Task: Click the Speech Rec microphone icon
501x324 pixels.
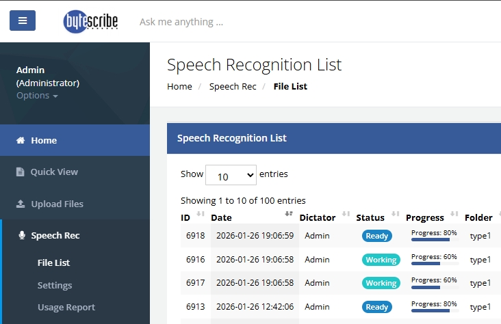Action: [22, 236]
